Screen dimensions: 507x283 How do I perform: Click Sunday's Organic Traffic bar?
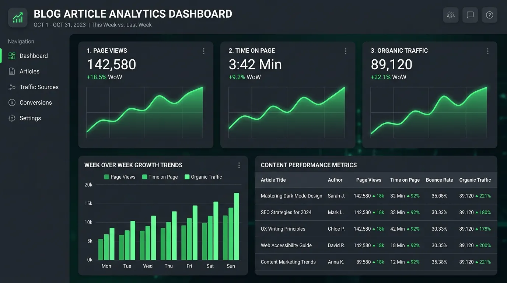pos(237,226)
